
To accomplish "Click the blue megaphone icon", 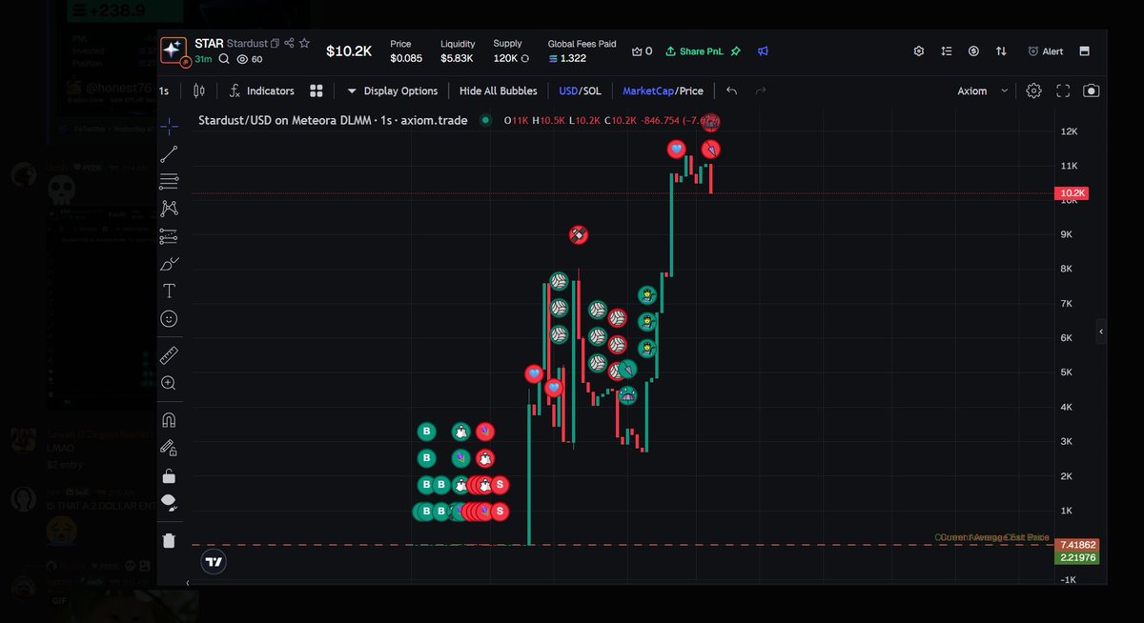I will click(764, 51).
